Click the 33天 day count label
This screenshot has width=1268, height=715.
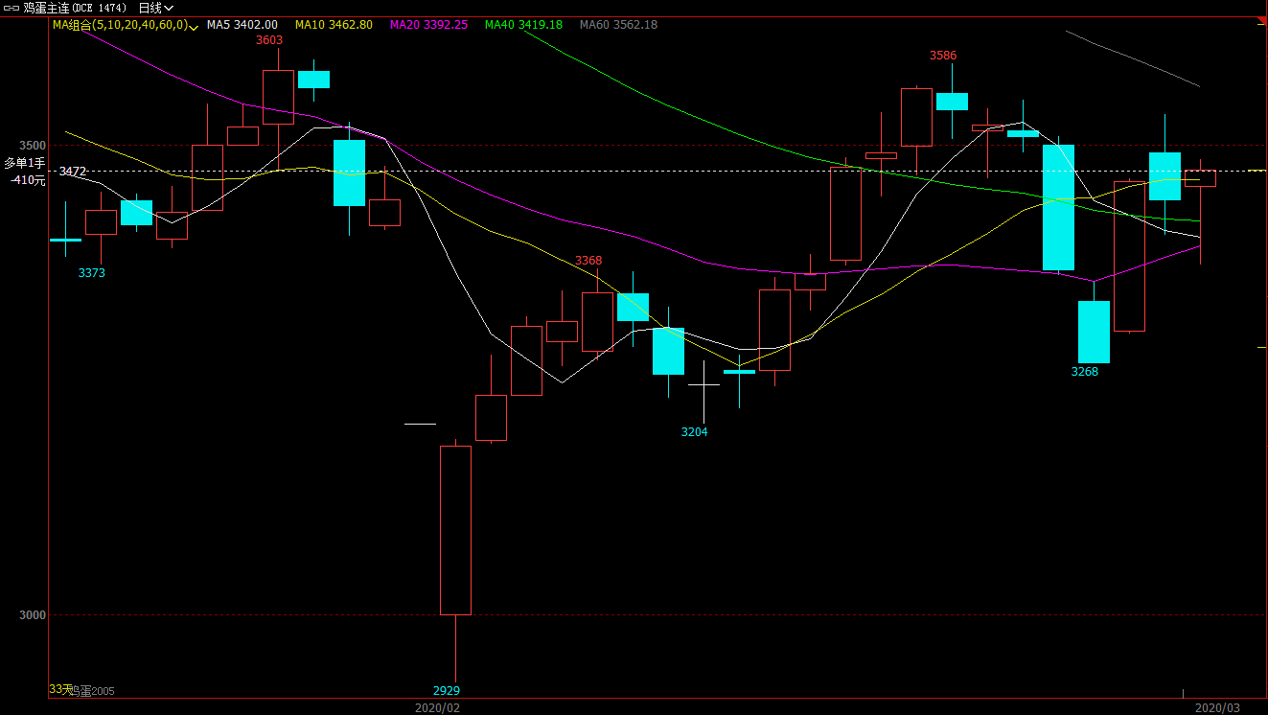click(60, 689)
